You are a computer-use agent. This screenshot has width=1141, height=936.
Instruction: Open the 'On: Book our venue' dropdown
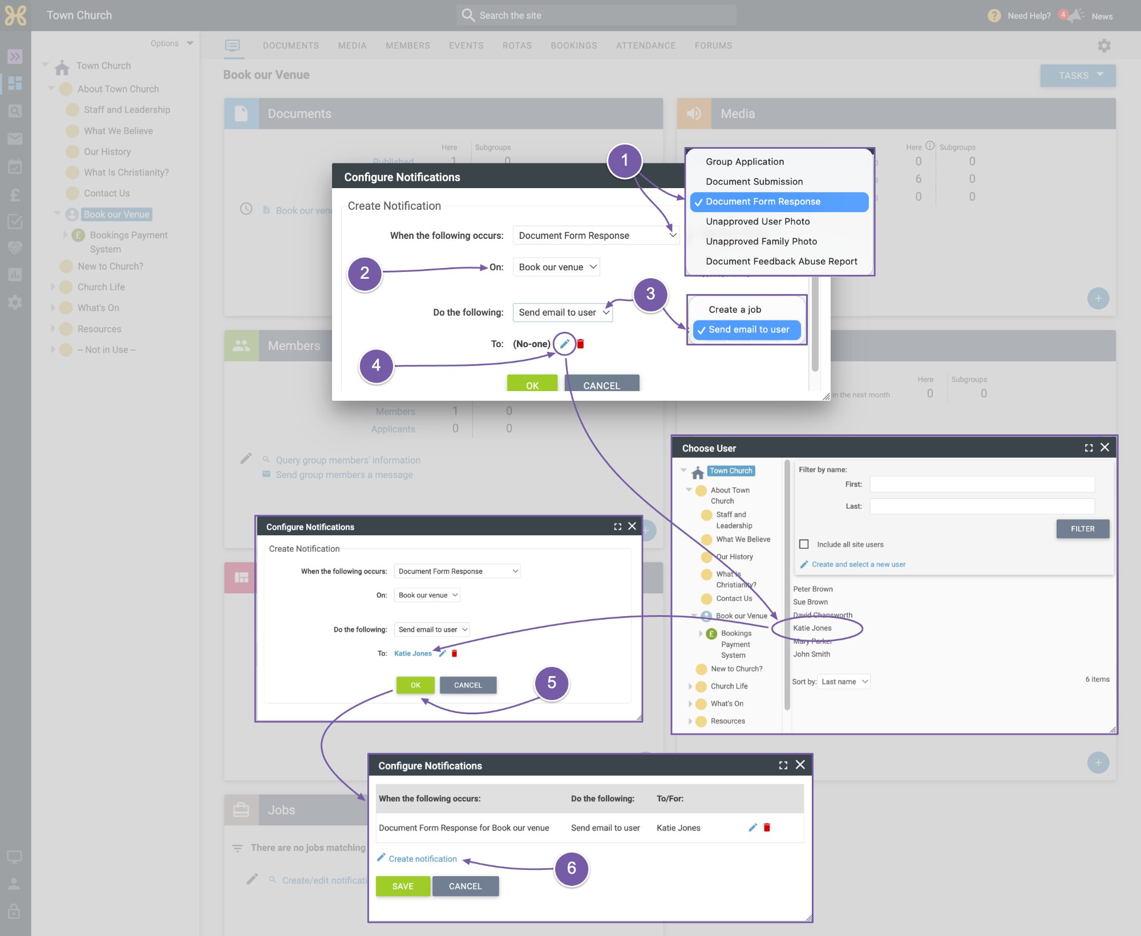(556, 267)
